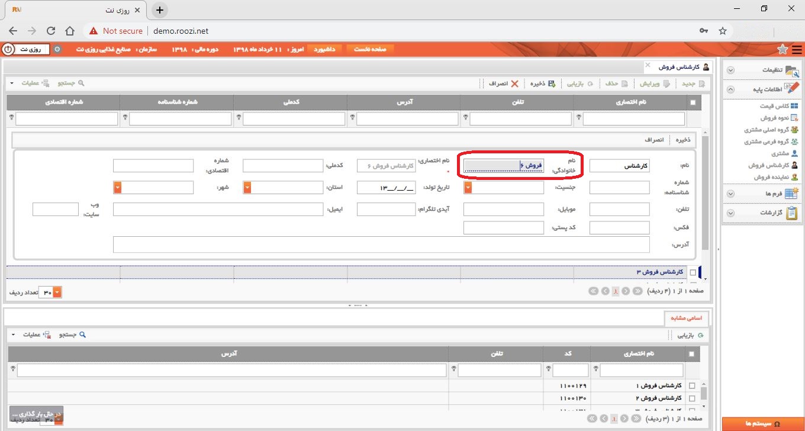Collapse the اطلاعات پایه section
Screen dimensions: 805x431
730,89
